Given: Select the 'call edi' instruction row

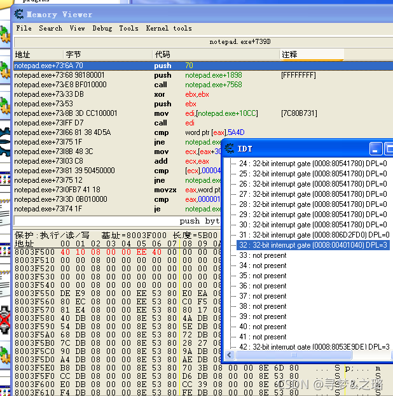Looking at the screenshot, I should tap(203, 123).
